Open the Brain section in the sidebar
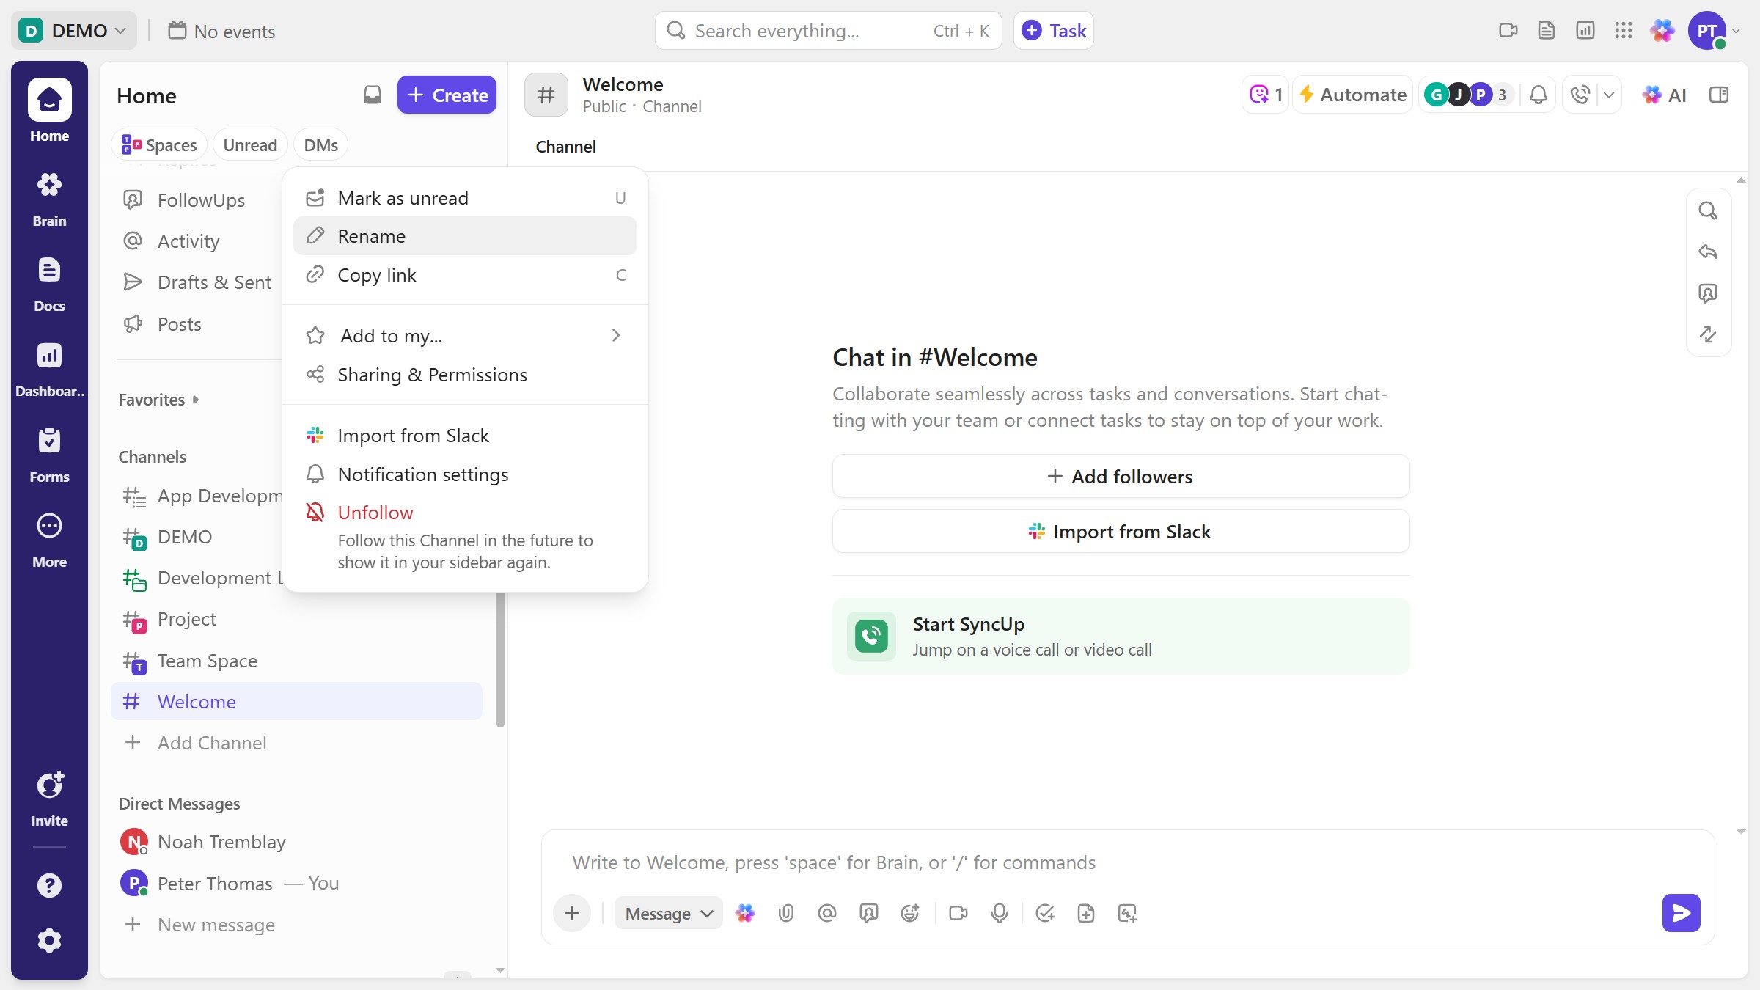 49,197
